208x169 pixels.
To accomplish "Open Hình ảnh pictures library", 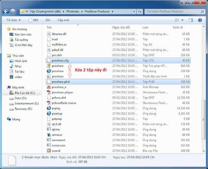I will (18, 61).
